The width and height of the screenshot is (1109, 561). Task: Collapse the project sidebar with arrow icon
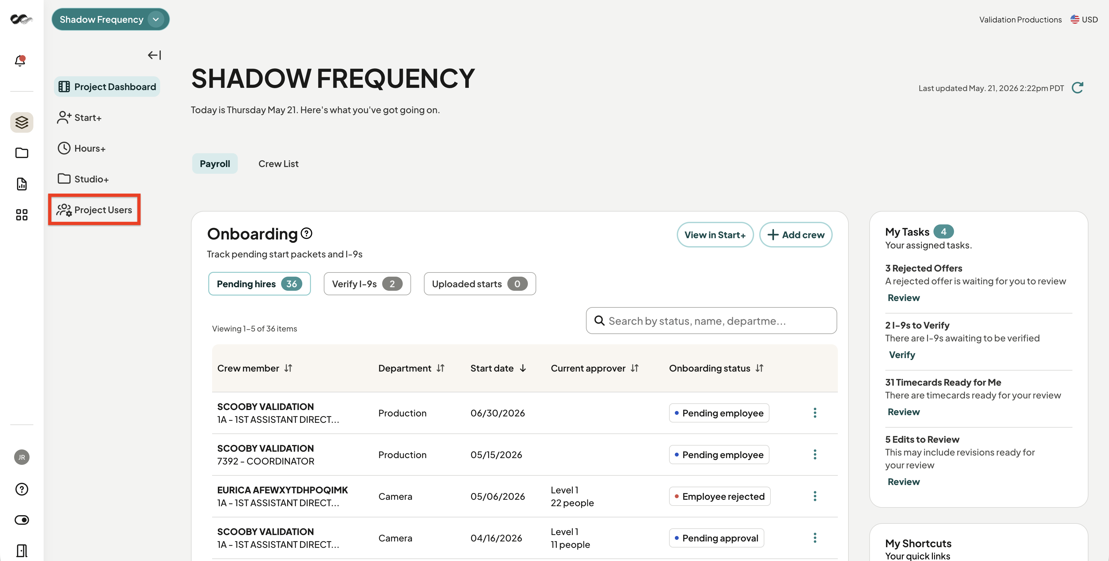tap(154, 55)
